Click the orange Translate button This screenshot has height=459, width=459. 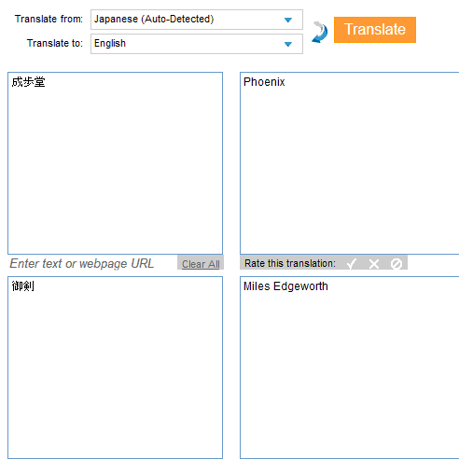pyautogui.click(x=375, y=30)
